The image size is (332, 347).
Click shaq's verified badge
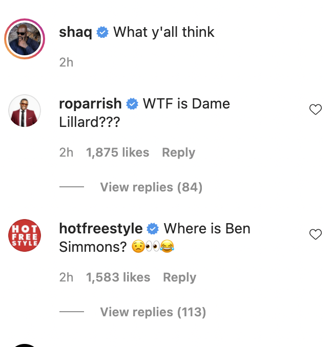point(102,33)
